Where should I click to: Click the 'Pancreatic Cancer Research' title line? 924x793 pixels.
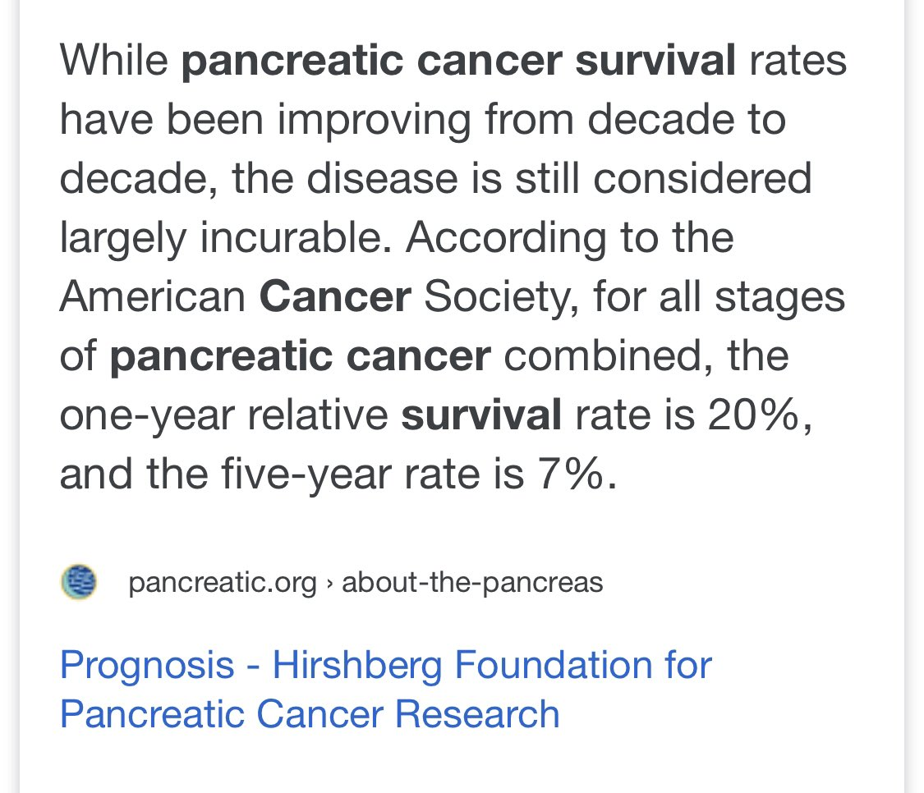310,714
